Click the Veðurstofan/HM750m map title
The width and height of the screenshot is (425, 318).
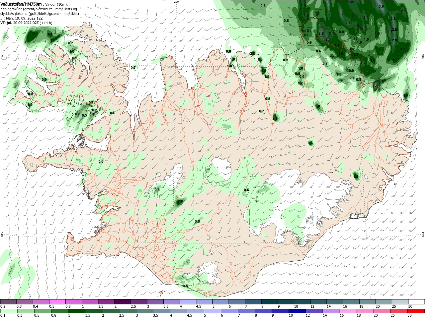tap(21, 4)
